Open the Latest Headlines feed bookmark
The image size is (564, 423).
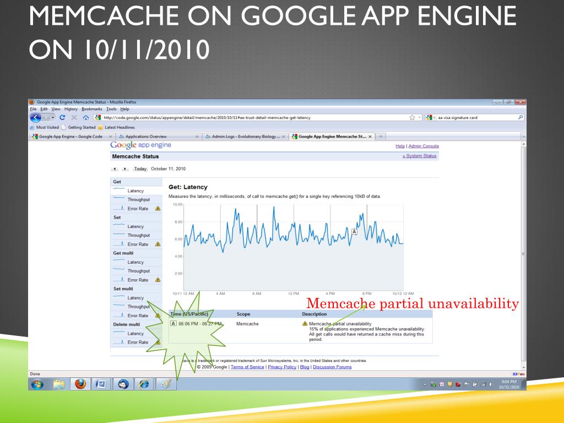tap(116, 127)
